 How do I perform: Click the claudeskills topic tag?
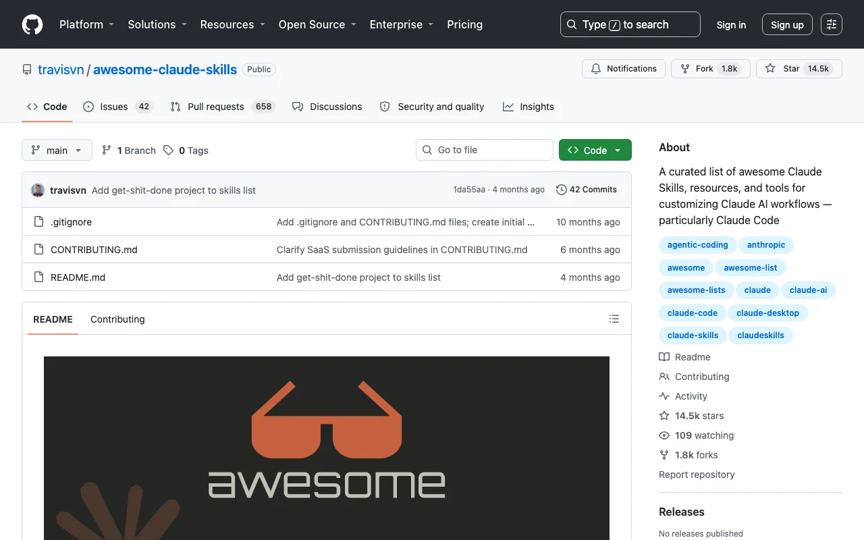pyautogui.click(x=761, y=335)
